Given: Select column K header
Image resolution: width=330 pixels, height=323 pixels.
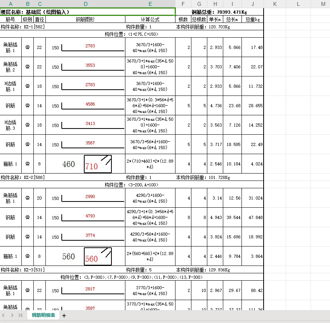Looking at the screenshot, I should [x=275, y=4].
